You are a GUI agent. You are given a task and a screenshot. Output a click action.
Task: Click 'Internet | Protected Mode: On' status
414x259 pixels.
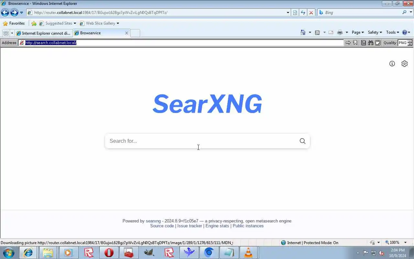tap(310, 242)
